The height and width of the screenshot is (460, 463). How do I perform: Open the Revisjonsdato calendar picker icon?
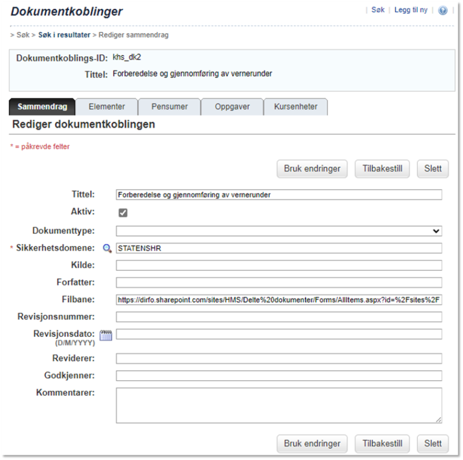pos(106,335)
